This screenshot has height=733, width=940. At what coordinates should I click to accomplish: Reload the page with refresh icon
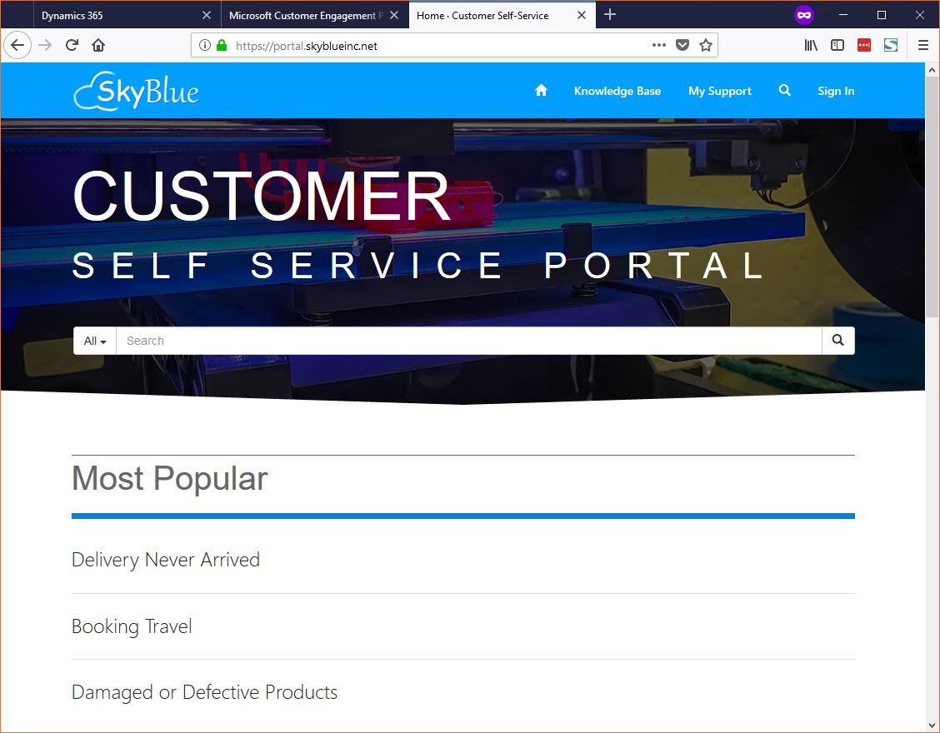tap(72, 45)
